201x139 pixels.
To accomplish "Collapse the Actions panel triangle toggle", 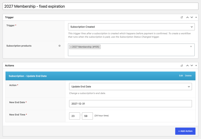I will [196, 65].
